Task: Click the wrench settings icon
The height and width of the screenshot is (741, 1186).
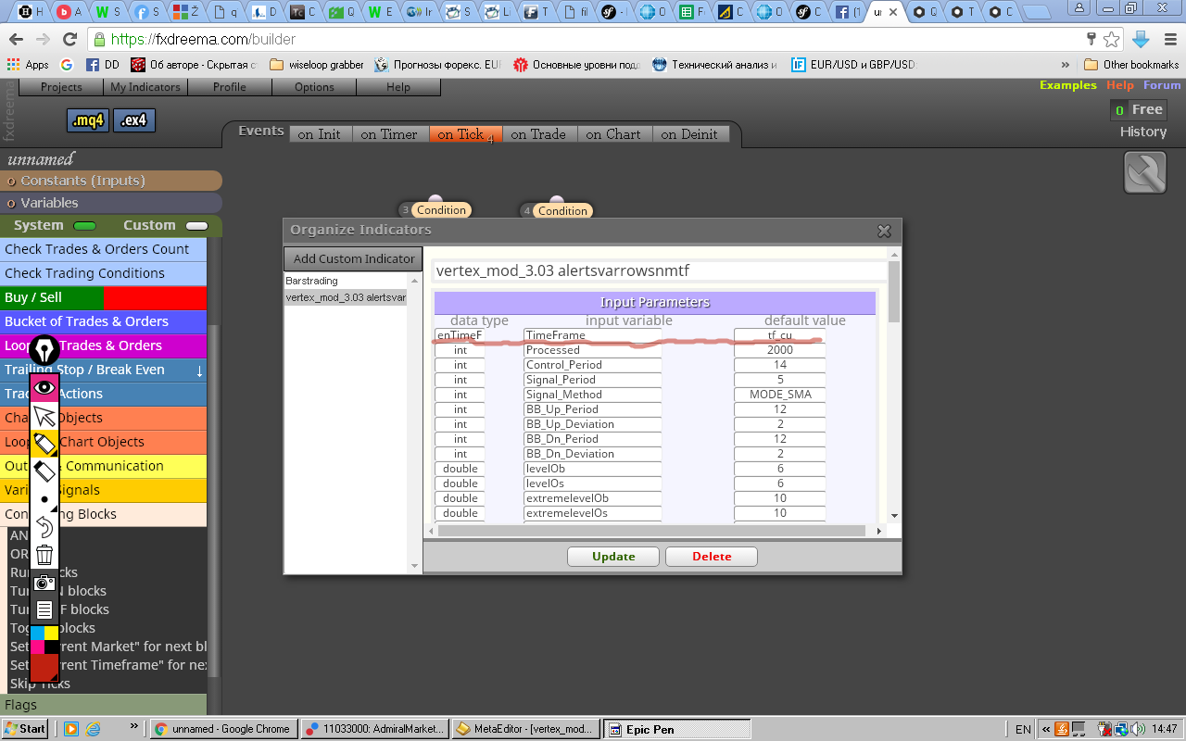Action: [1145, 172]
